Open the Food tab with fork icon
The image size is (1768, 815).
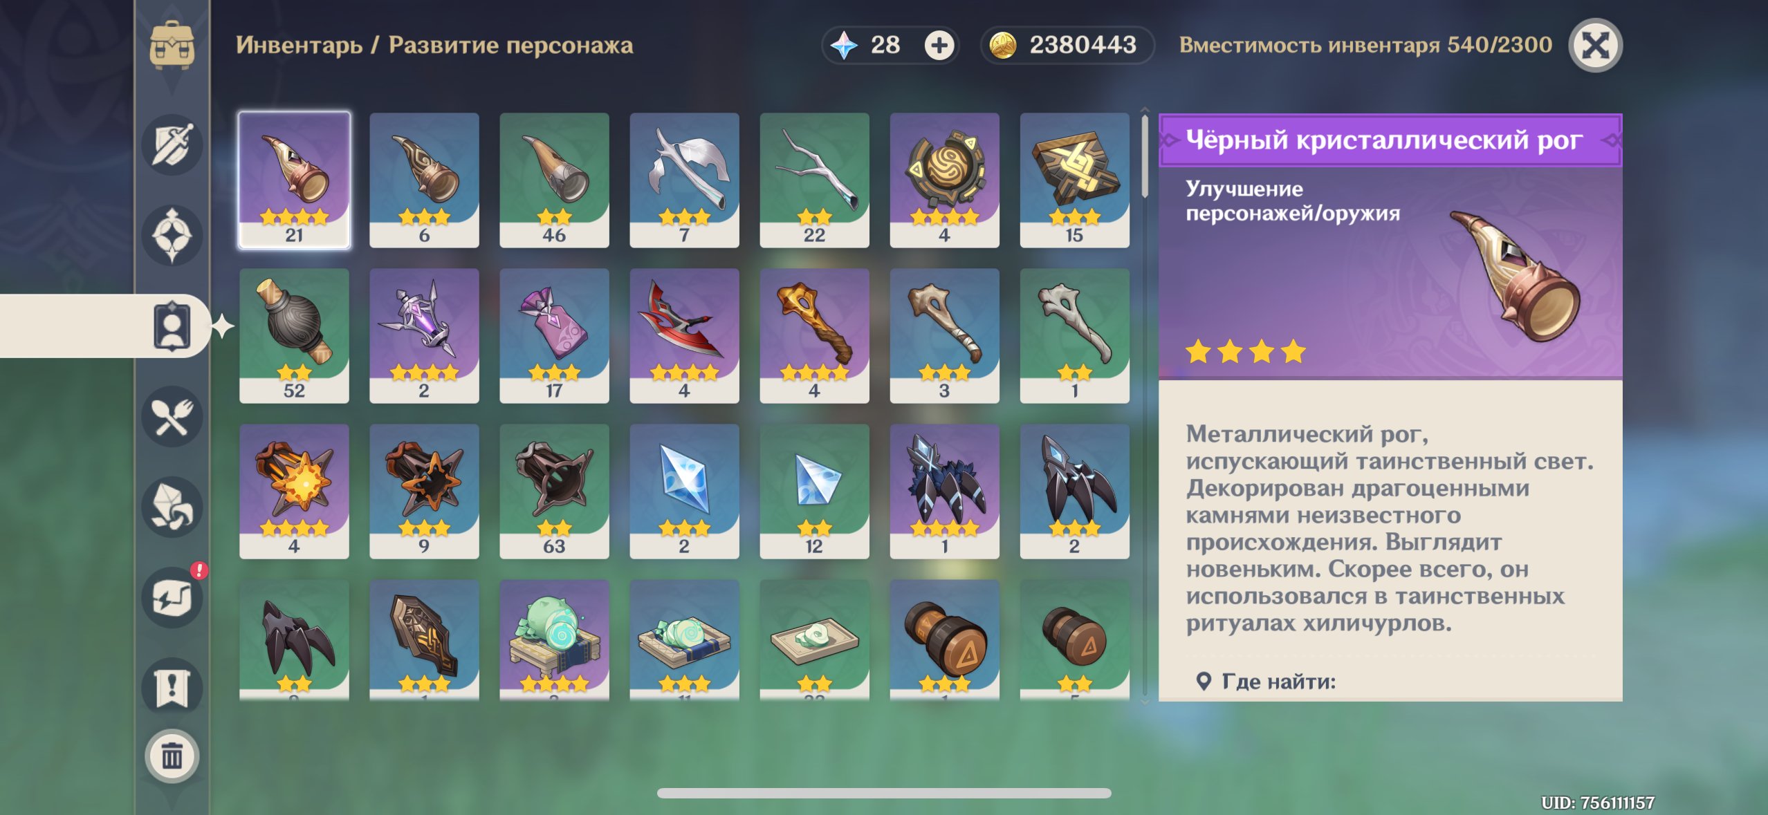click(x=172, y=417)
